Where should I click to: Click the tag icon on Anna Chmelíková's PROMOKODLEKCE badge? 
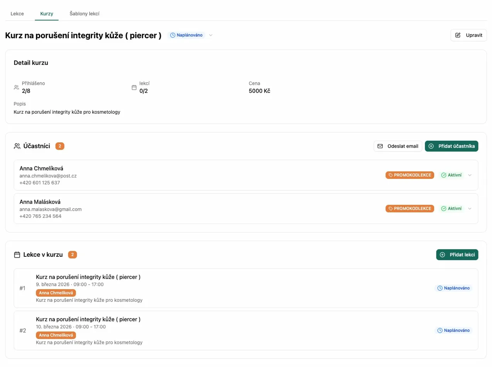pyautogui.click(x=390, y=175)
